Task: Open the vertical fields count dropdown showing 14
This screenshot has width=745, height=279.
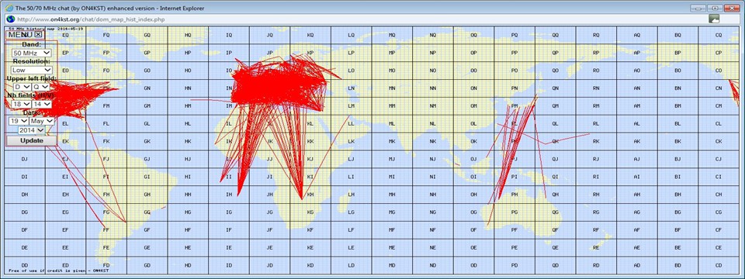Action: [42, 104]
